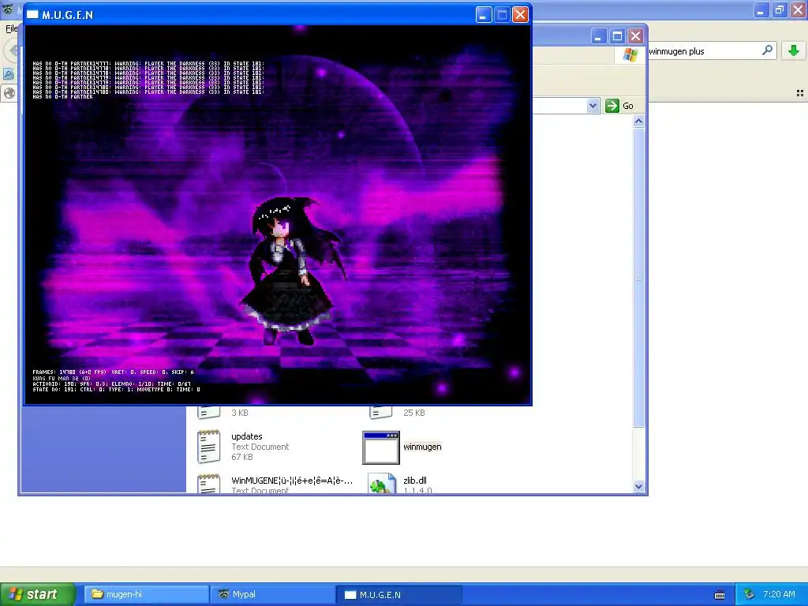
Task: Click the winmugen file name label
Action: [423, 447]
